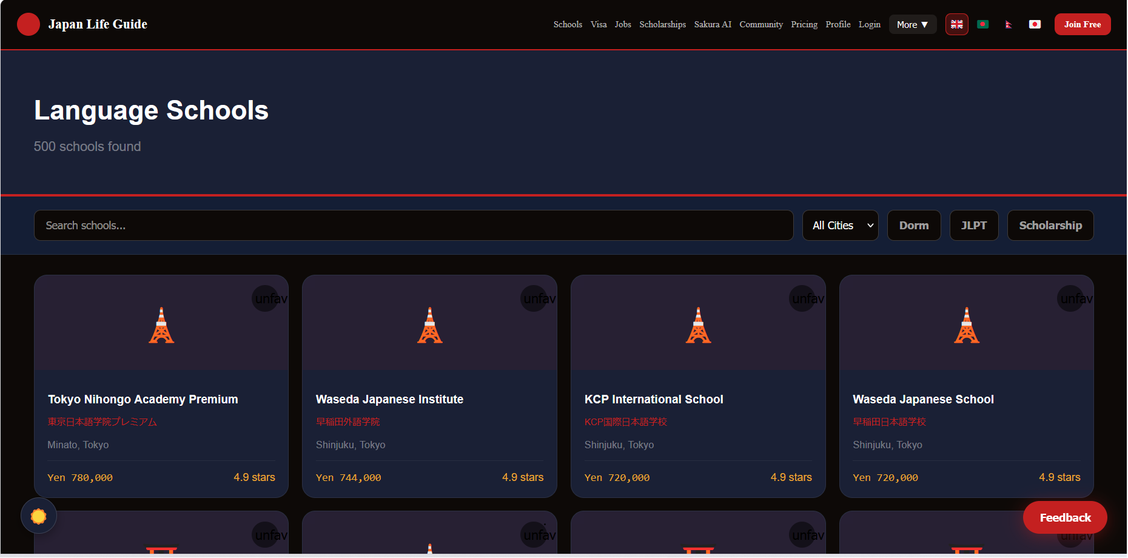Toggle the JLPT filter
This screenshot has height=558, width=1128.
click(974, 226)
